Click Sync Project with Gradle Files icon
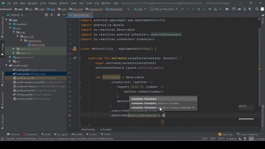This screenshot has height=149, width=265. point(239,9)
